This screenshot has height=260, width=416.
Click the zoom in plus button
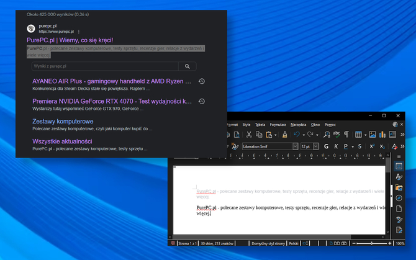[389, 243]
